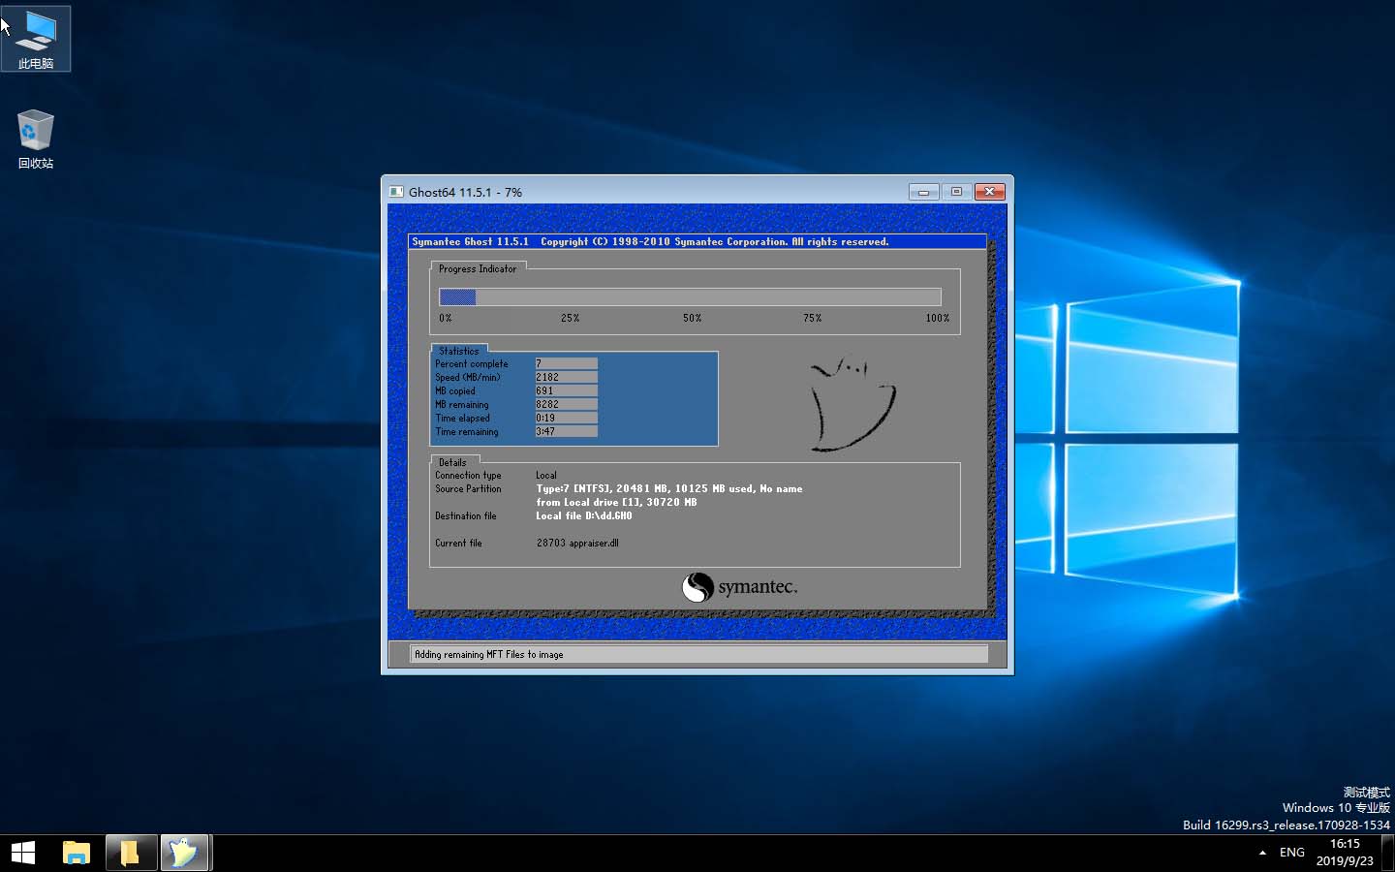Select the Percent complete value 7
1395x872 pixels.
(x=566, y=363)
